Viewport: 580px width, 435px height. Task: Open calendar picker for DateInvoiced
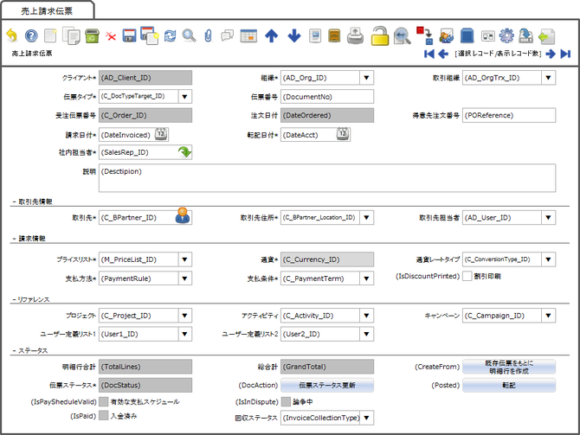point(161,134)
